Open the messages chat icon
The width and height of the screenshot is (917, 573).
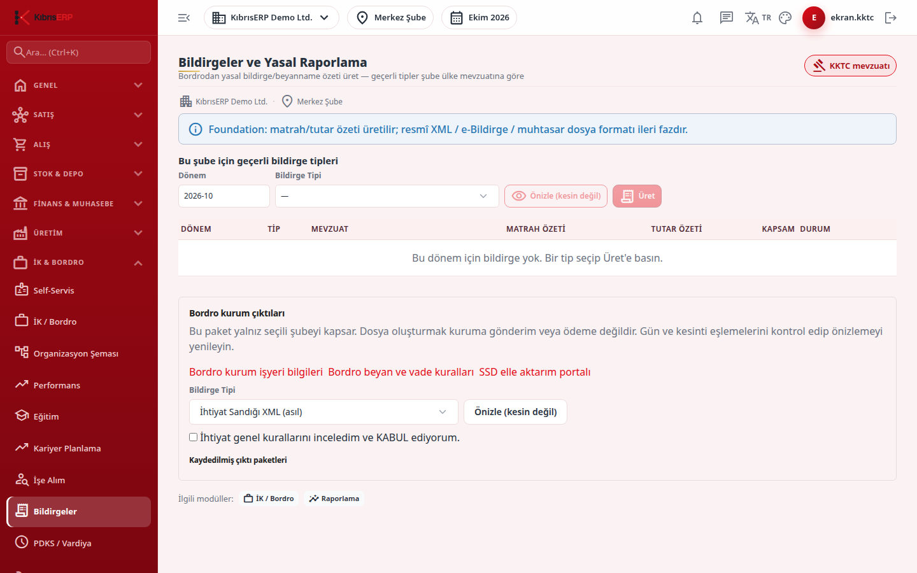727,18
